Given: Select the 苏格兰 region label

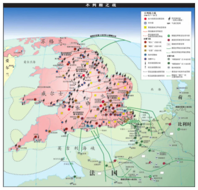Looking at the screenshot, I should [51, 41].
